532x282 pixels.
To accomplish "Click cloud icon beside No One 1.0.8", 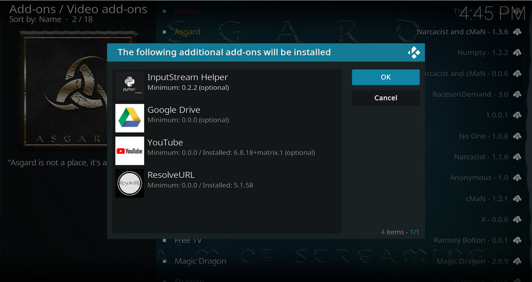I will pos(517,136).
